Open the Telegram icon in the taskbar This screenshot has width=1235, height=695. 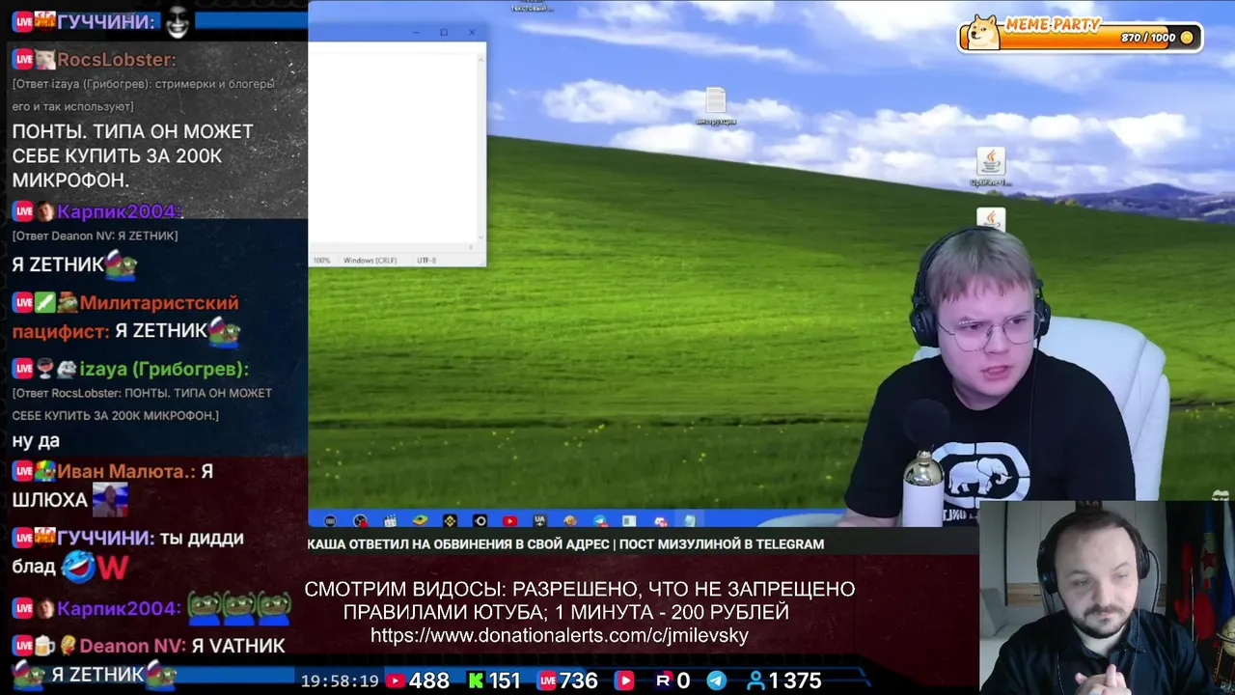pos(600,521)
